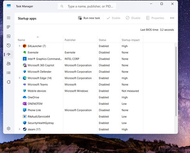Click the Microsoft Teams icon
Screen dimensions: 190x153
(25, 84)
